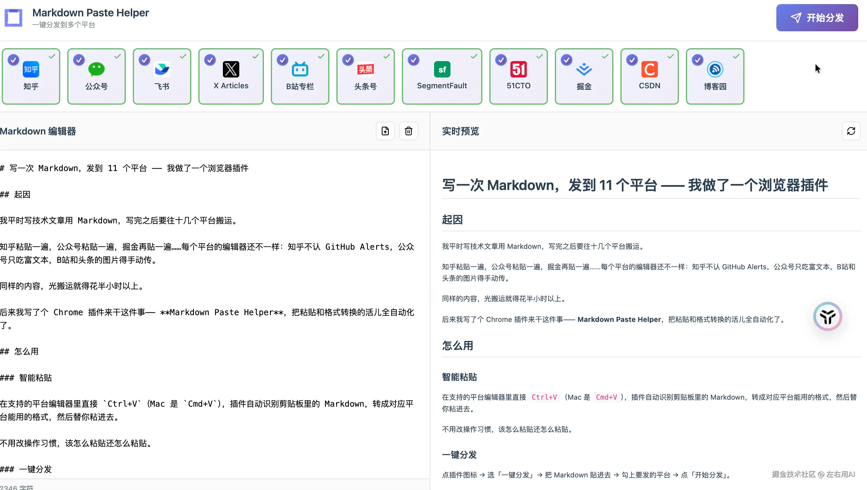Uncheck the 知乎 platform checkbox
This screenshot has height=490, width=867.
point(13,60)
